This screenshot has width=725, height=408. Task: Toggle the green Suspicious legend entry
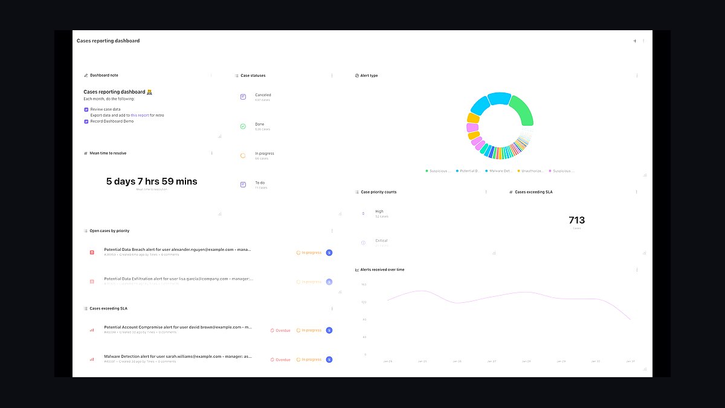coord(438,171)
